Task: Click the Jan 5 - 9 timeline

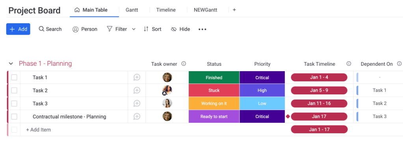Action: point(319,90)
